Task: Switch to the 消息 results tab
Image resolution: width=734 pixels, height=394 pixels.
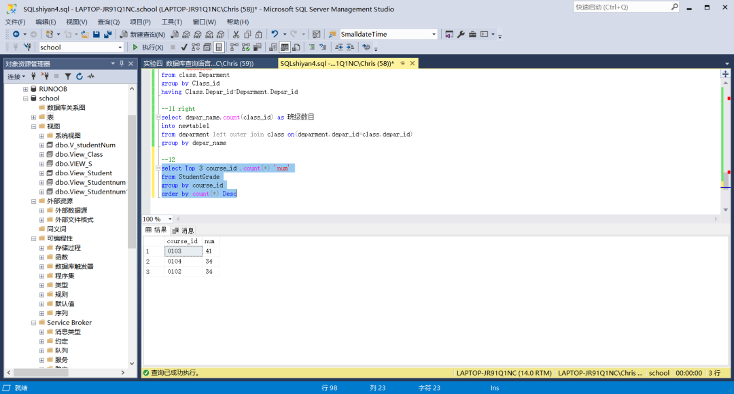Action: pyautogui.click(x=183, y=230)
